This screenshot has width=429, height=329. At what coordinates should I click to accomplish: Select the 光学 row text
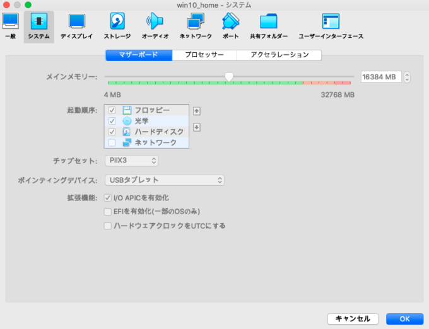pyautogui.click(x=141, y=121)
